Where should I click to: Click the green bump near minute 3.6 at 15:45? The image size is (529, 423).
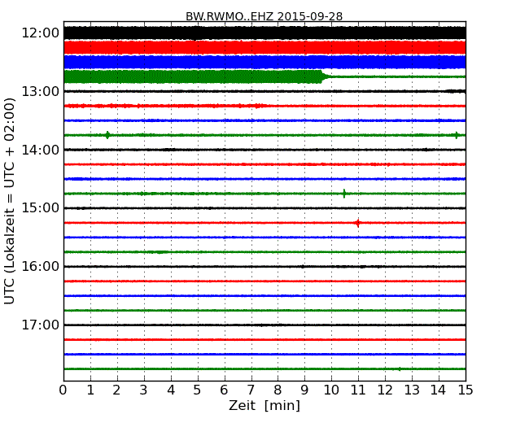pos(160,252)
